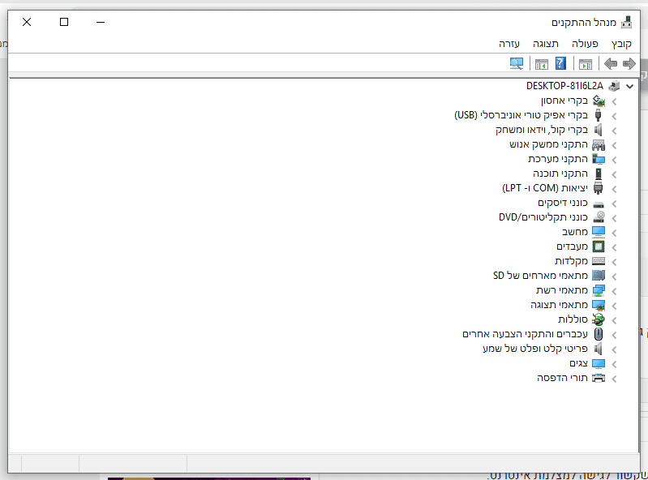Click the מעבדים processor chip icon

pyautogui.click(x=599, y=246)
